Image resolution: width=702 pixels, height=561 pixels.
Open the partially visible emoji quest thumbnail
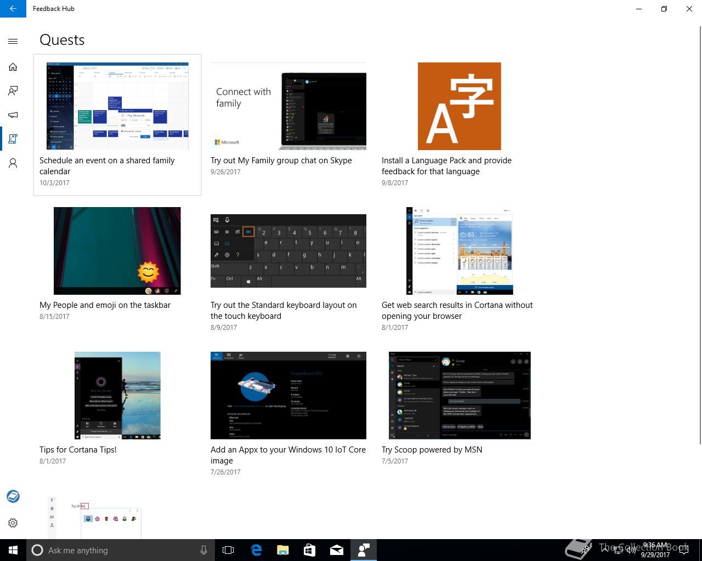95,518
